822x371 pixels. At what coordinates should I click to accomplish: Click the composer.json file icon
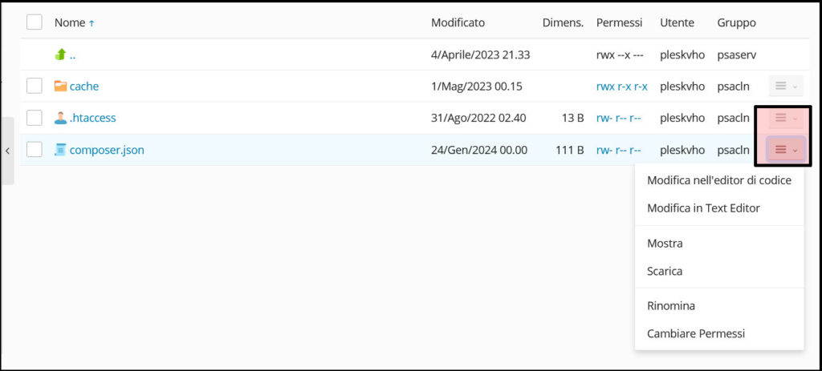pos(60,149)
